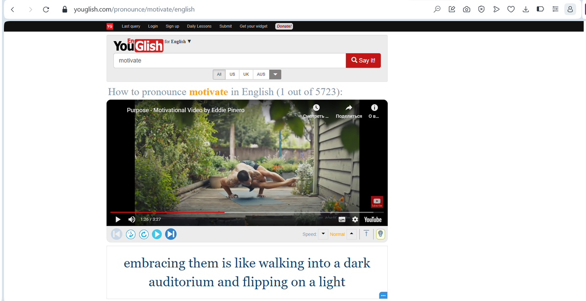The image size is (586, 301).
Task: Switch to the US accent tab
Action: [x=232, y=74]
